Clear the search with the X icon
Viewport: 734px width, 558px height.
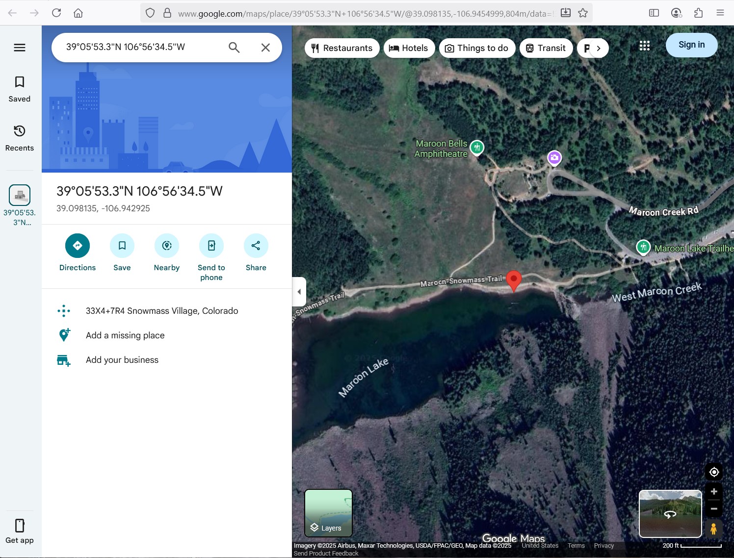coord(265,48)
